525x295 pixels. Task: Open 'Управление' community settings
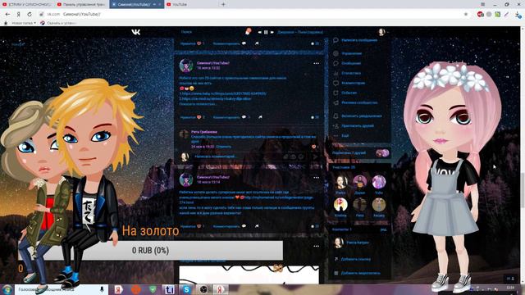coord(352,53)
